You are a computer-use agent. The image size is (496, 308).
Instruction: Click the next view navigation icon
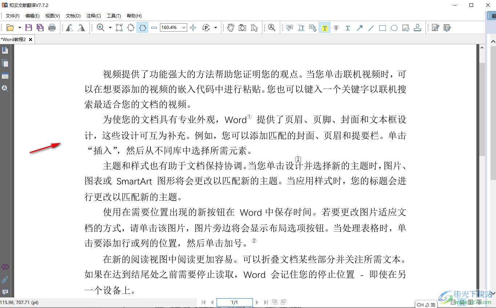click(283, 302)
